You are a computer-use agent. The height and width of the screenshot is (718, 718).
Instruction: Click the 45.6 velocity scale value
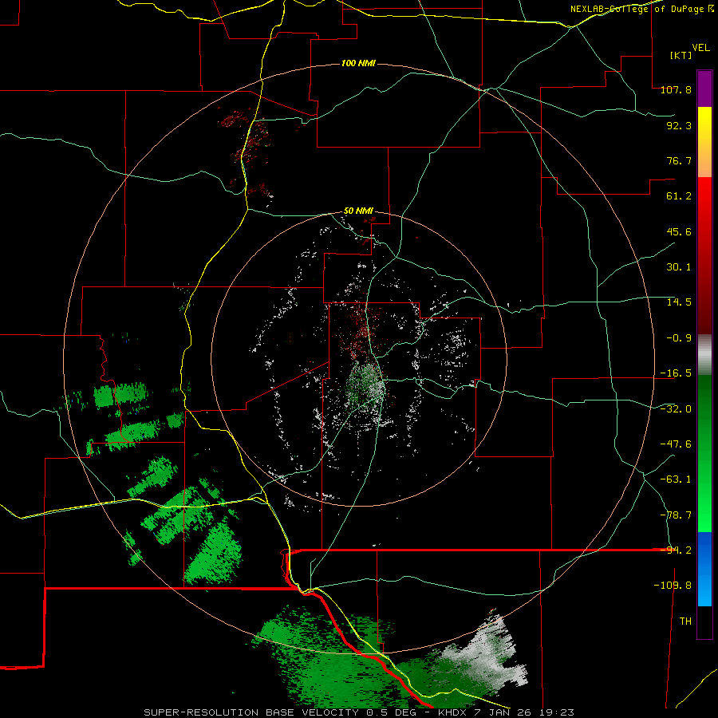coord(679,231)
